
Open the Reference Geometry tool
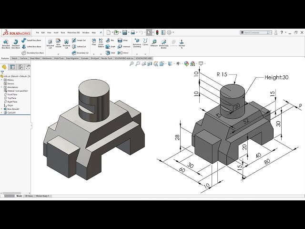pyautogui.click(x=137, y=43)
